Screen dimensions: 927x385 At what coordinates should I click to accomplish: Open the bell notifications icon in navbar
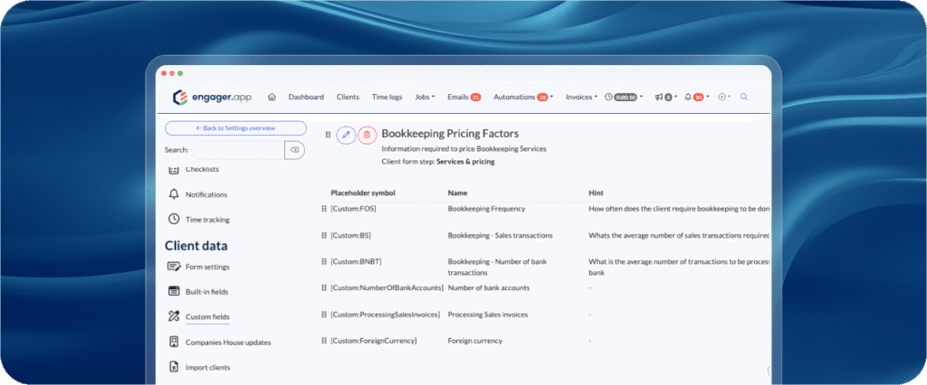coord(688,97)
